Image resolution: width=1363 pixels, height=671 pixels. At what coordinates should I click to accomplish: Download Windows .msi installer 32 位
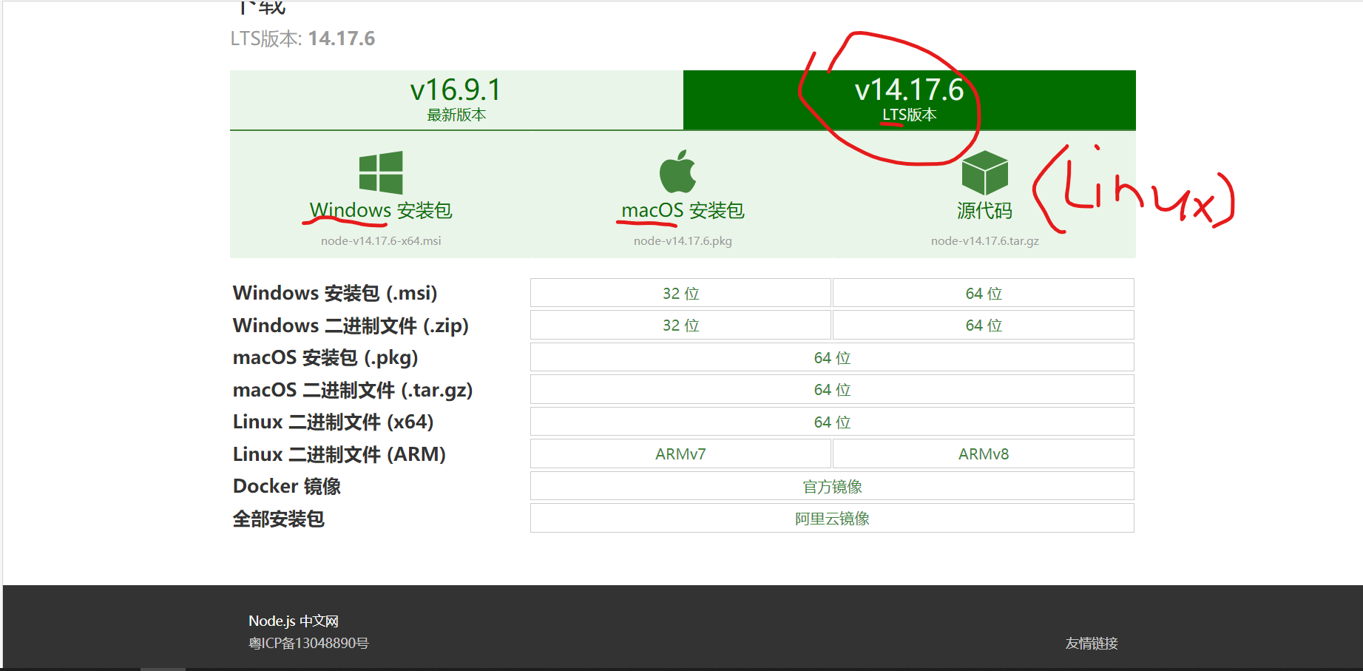pos(680,293)
